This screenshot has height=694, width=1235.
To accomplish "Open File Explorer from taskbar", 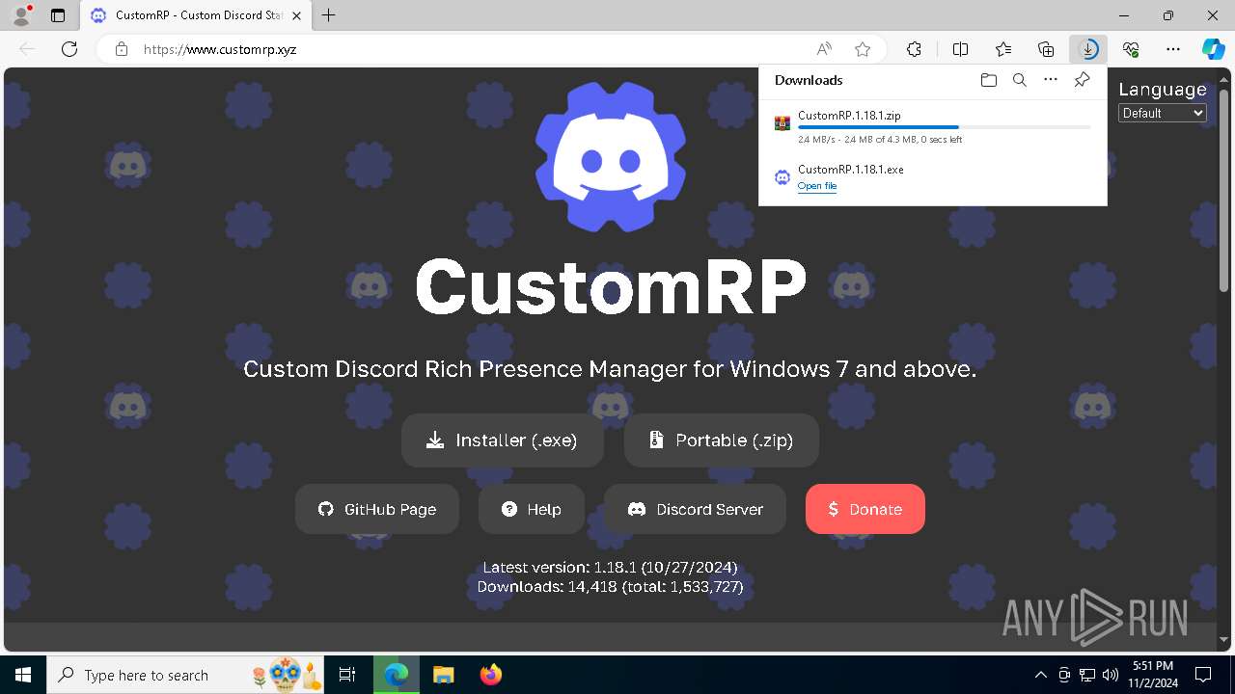I will coord(443,675).
